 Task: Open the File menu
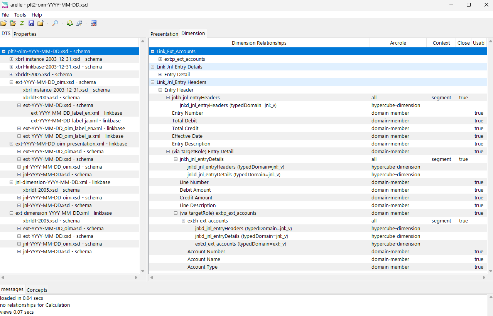click(5, 15)
